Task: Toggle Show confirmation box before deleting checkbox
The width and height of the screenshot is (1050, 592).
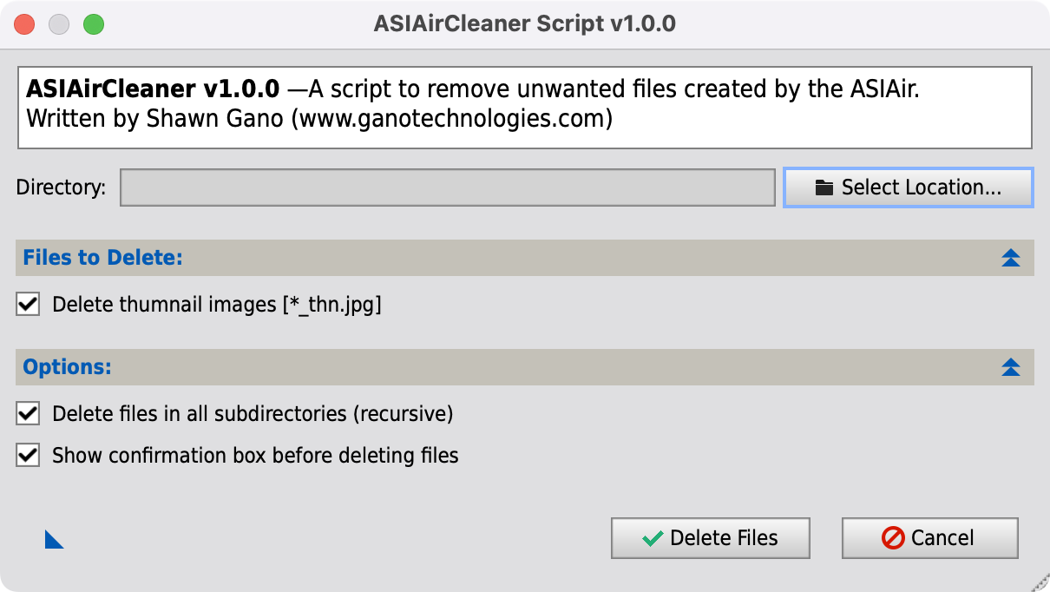Action: coord(29,455)
